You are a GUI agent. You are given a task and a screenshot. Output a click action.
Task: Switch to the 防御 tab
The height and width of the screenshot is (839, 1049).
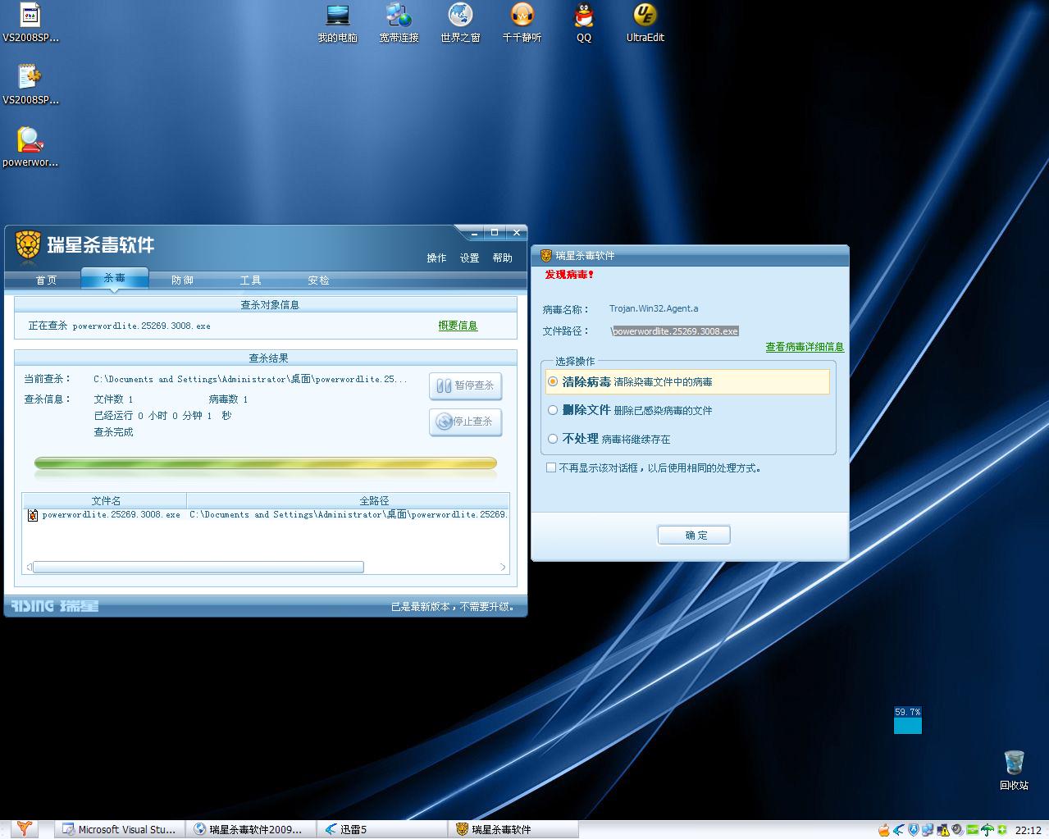(182, 280)
